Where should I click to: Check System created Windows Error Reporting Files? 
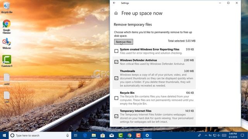(x=116, y=51)
